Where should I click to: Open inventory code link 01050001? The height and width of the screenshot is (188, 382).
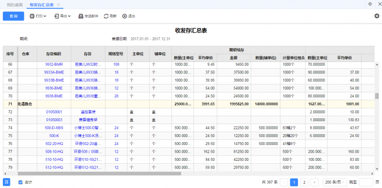click(x=54, y=112)
